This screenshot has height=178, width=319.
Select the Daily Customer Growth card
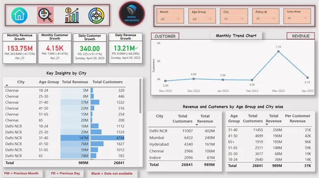click(x=90, y=48)
